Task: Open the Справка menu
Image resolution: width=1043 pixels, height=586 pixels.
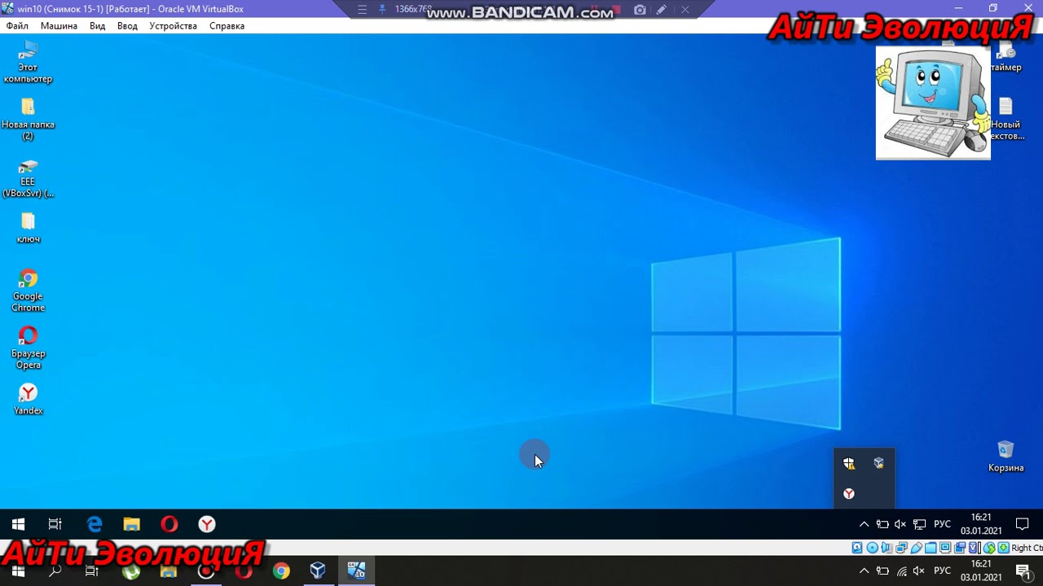Action: click(x=227, y=26)
